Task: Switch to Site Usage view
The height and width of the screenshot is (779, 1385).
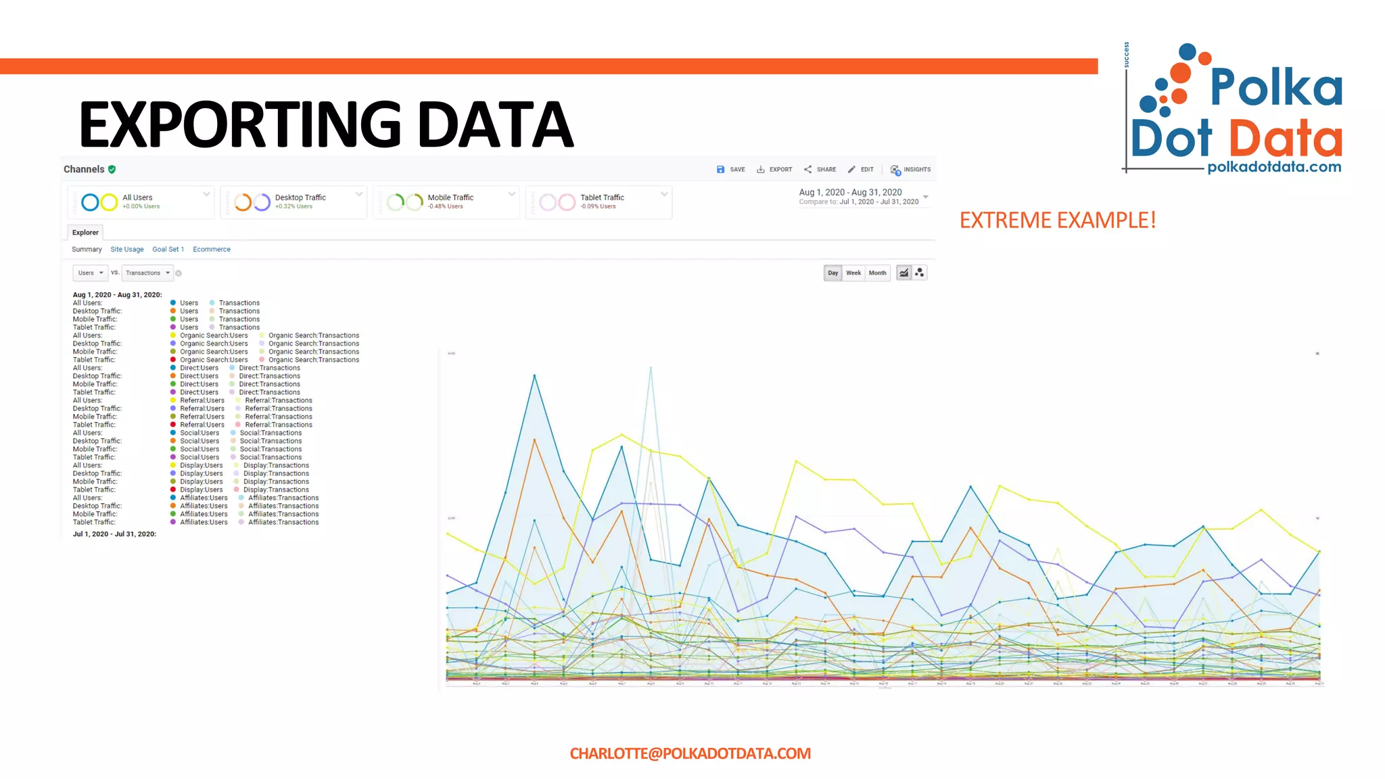Action: click(127, 250)
